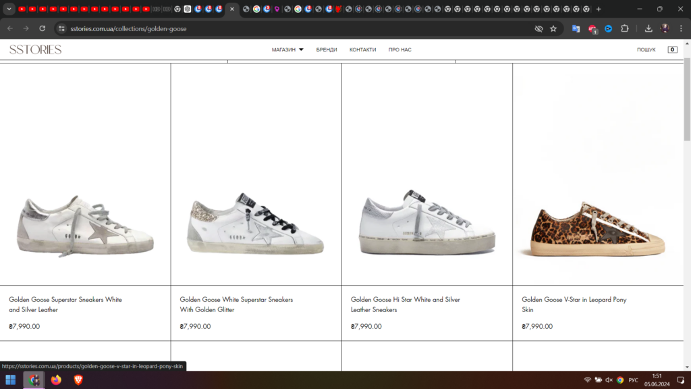The image size is (691, 389).
Task: Expand the МАГАЗИН dropdown menu
Action: 287,49
